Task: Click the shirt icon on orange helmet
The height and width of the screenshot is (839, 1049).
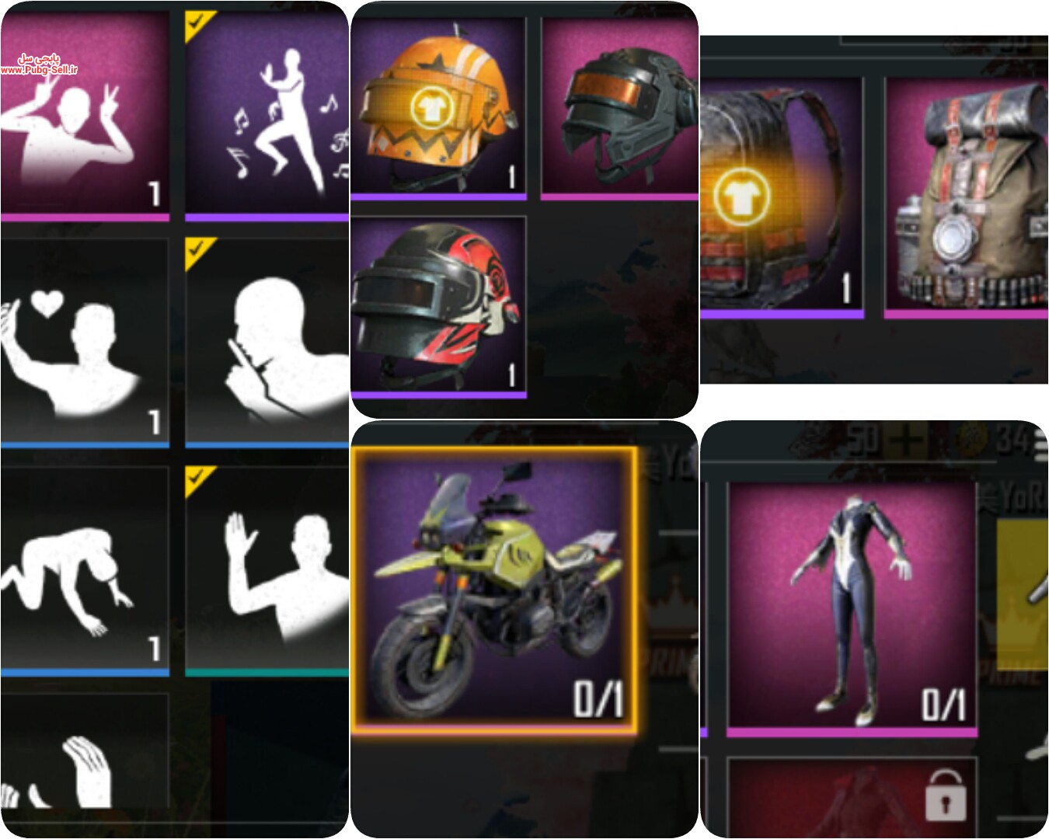Action: click(x=428, y=106)
